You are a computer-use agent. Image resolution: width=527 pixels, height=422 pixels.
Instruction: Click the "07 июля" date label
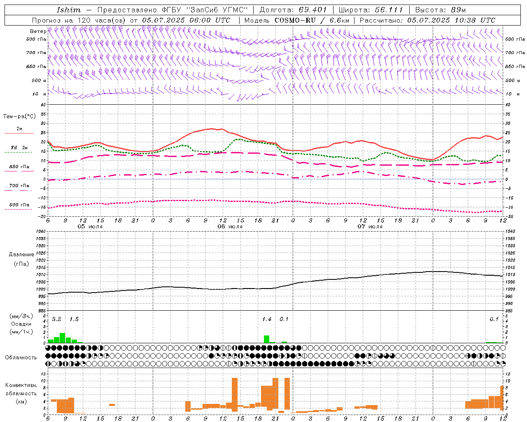[370, 227]
